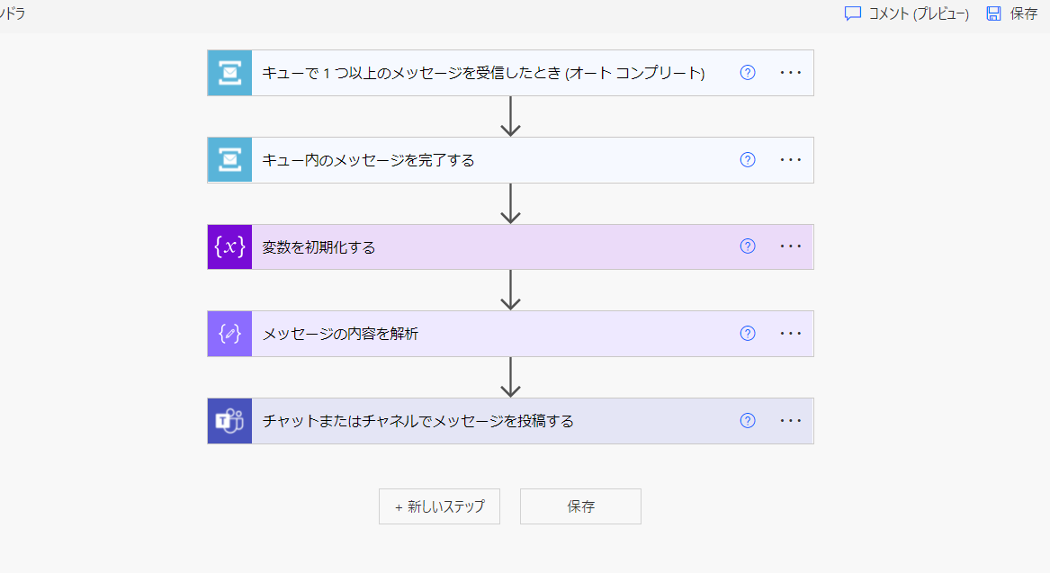
Task: Open the menu on the trigger step
Action: 790,73
